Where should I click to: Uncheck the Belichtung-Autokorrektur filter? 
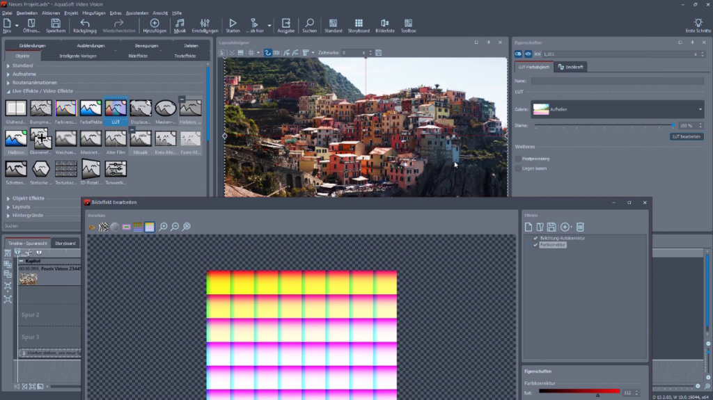(x=535, y=238)
